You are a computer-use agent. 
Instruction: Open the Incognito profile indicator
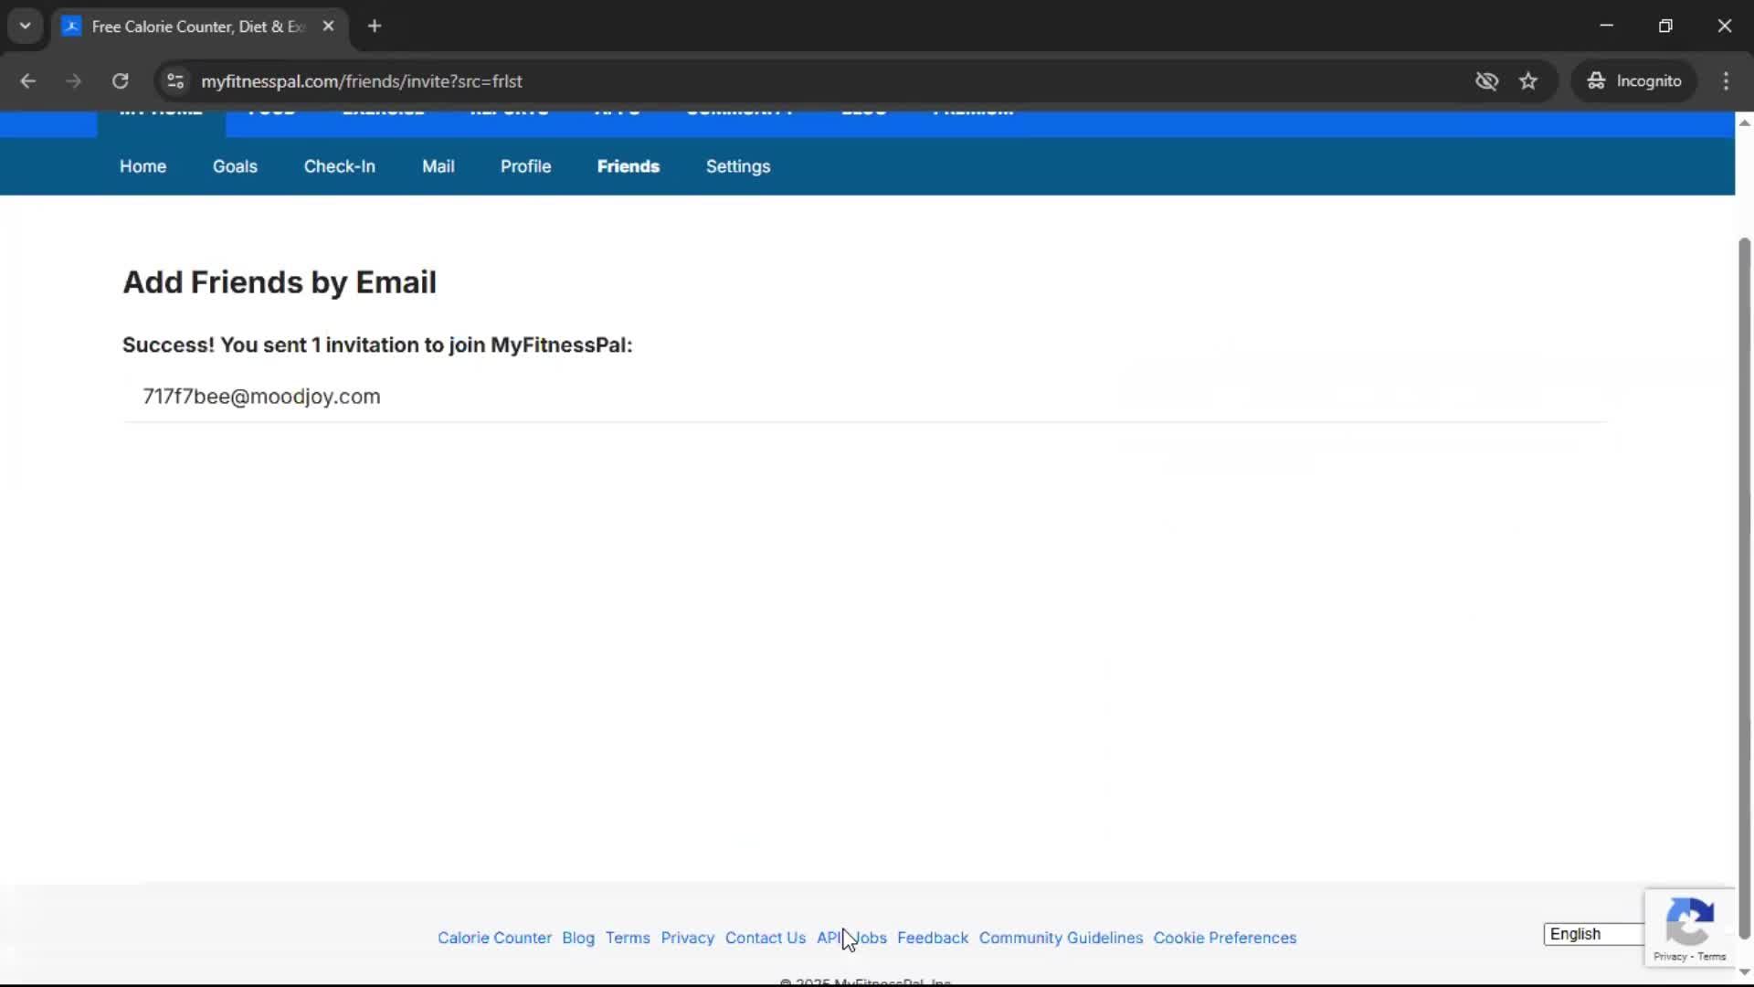[x=1633, y=81]
